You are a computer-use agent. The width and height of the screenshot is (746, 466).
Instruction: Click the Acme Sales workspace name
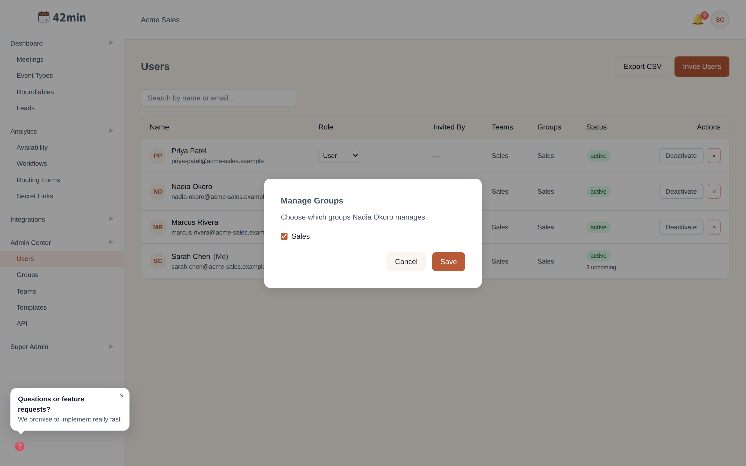160,20
